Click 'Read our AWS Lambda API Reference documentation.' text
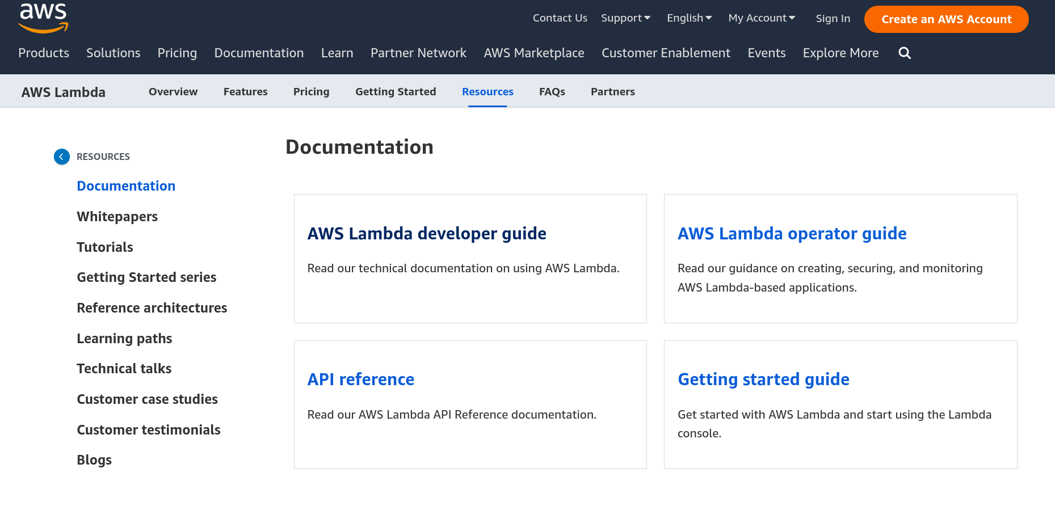Image resolution: width=1055 pixels, height=506 pixels. click(452, 415)
